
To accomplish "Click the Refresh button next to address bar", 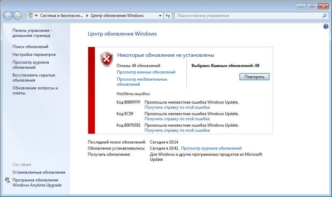I will click(x=168, y=16).
